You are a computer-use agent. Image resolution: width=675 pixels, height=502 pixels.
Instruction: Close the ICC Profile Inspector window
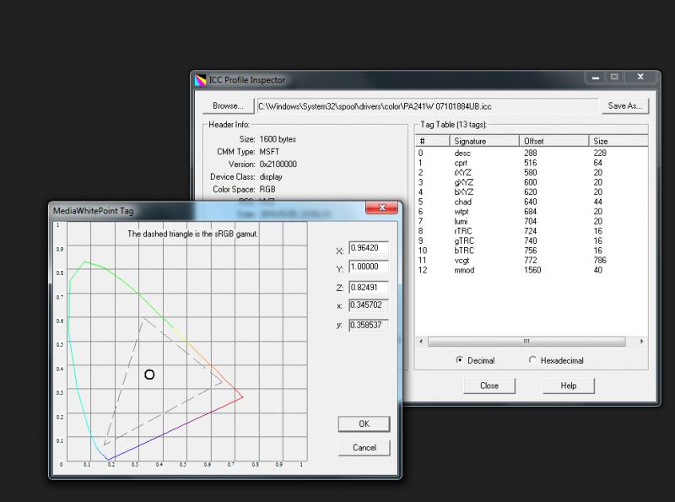640,77
